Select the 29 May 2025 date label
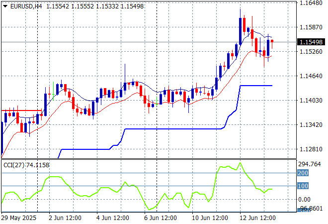 pyautogui.click(x=19, y=218)
